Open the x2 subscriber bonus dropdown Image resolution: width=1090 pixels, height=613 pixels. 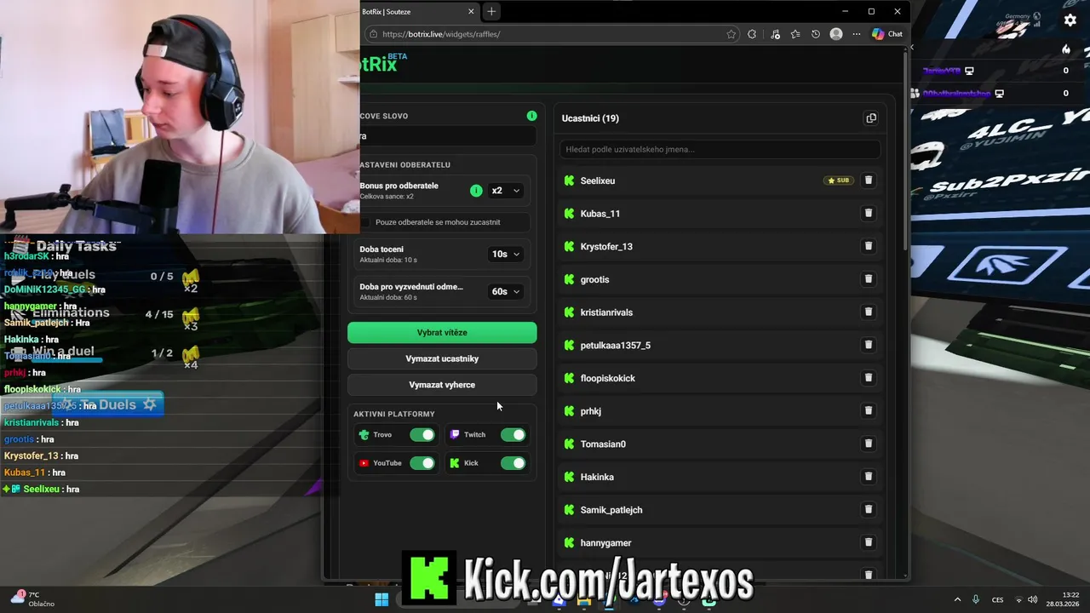click(505, 191)
